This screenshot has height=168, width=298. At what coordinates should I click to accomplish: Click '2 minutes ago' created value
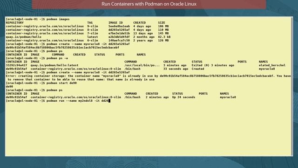157,97
